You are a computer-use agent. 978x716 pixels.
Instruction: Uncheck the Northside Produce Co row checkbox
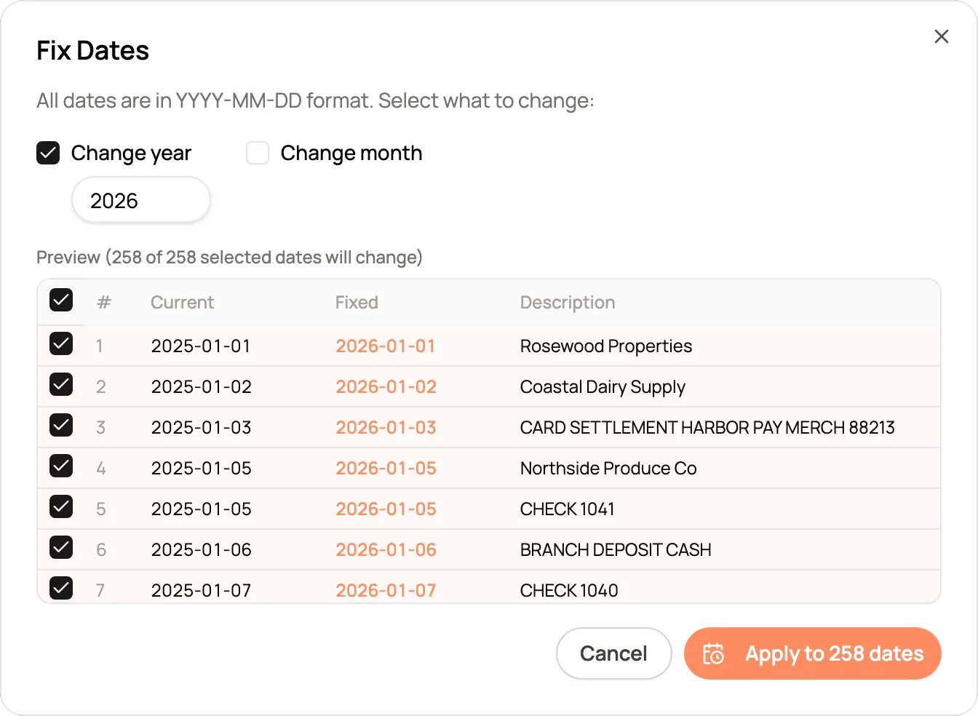tap(61, 466)
